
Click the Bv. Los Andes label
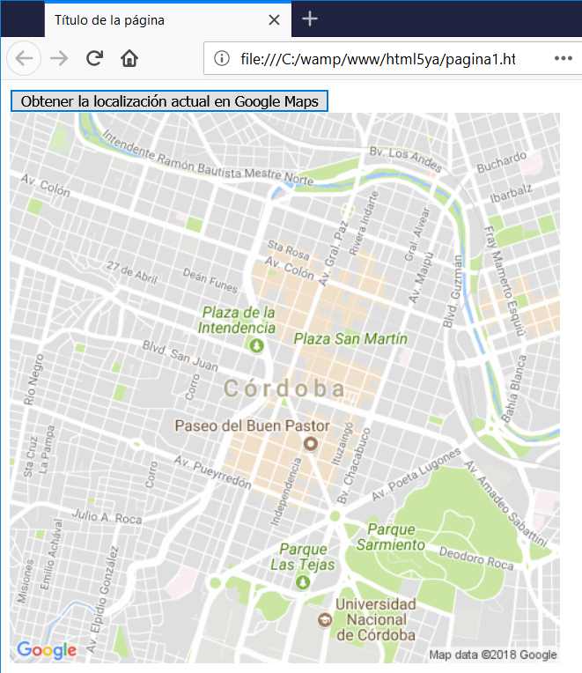(x=405, y=159)
